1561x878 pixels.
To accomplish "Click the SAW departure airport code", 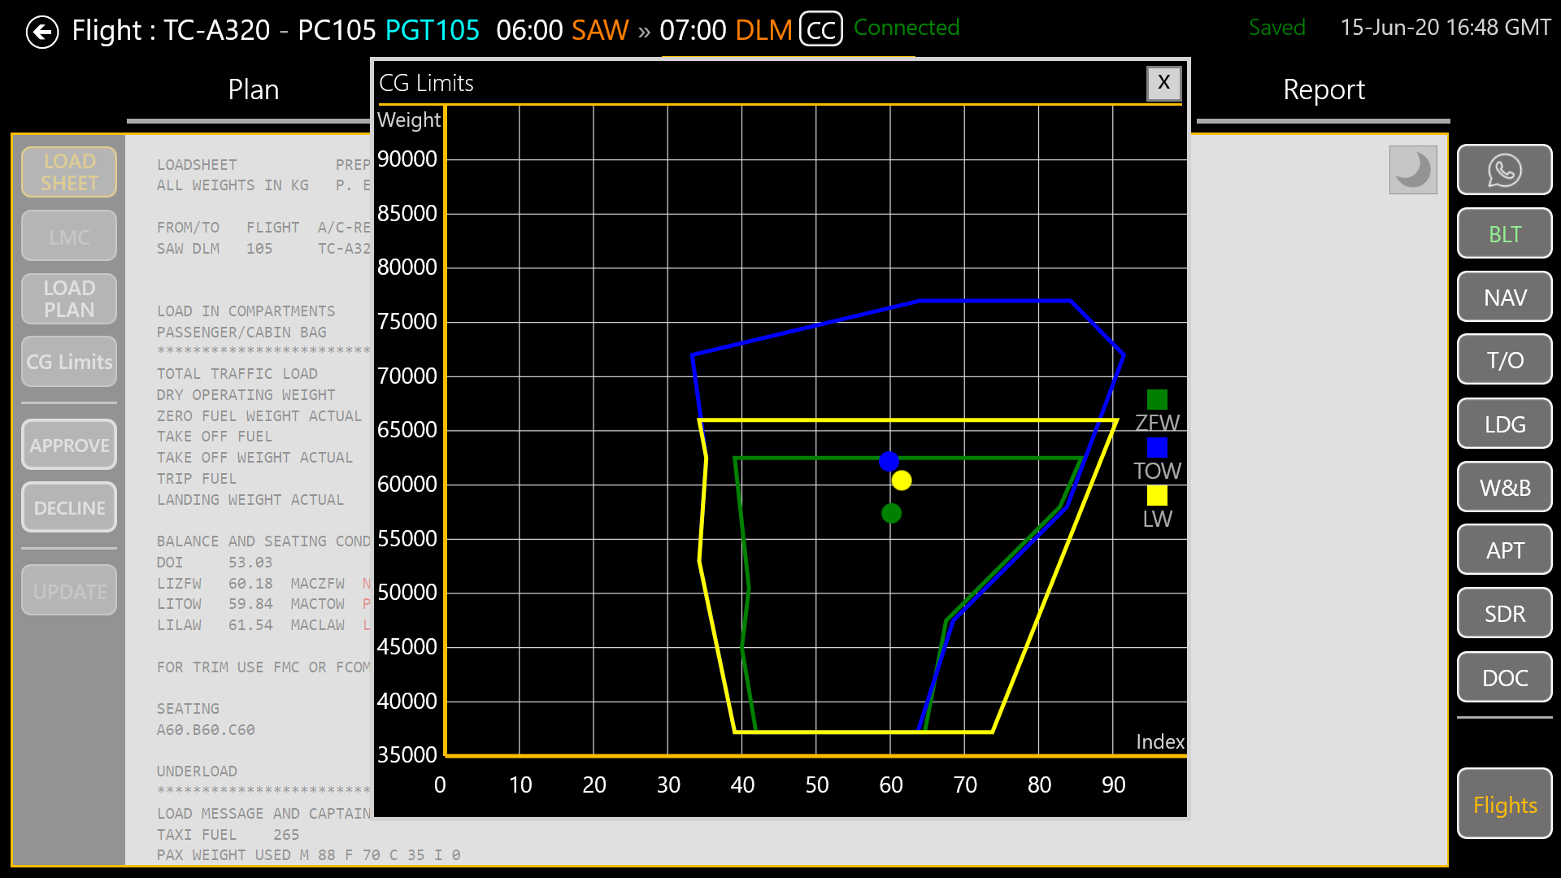I will [x=600, y=30].
